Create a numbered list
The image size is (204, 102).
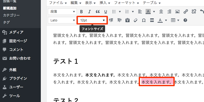click(127, 12)
